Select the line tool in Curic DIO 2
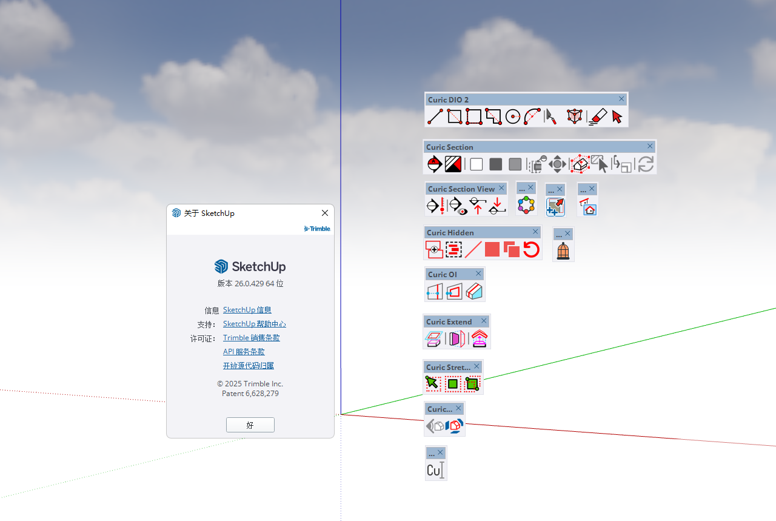Screen dimensions: 776x521 pyautogui.click(x=435, y=116)
